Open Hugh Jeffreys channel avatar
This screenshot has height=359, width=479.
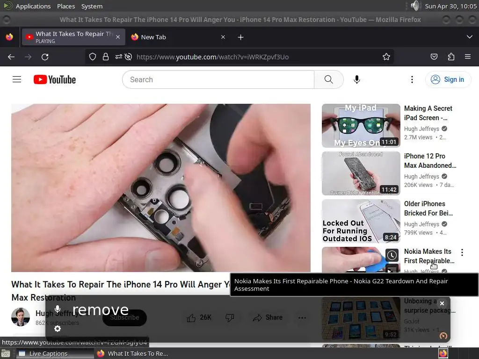click(21, 317)
